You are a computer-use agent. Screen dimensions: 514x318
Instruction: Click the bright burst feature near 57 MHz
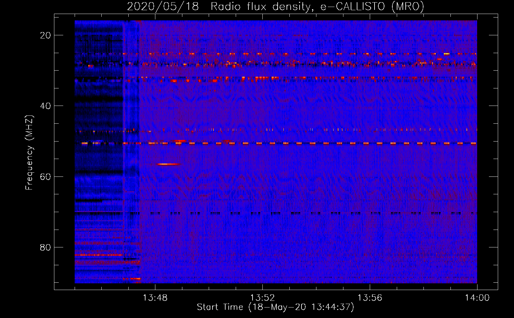168,164
